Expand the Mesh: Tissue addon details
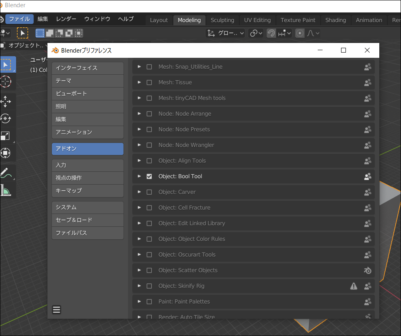Viewport: 401px width, 336px height. pos(139,82)
